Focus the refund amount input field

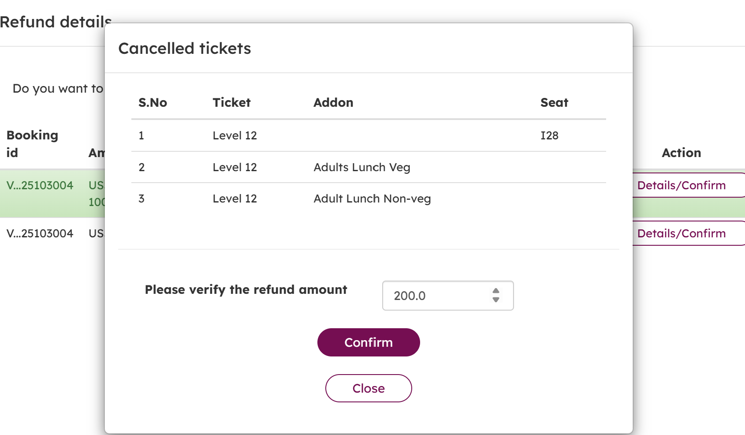(436, 296)
